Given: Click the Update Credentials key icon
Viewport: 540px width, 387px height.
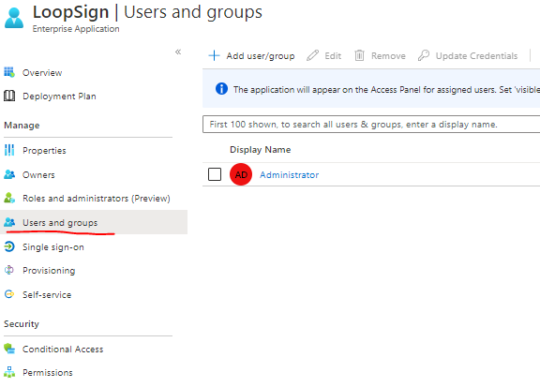Looking at the screenshot, I should pyautogui.click(x=424, y=55).
